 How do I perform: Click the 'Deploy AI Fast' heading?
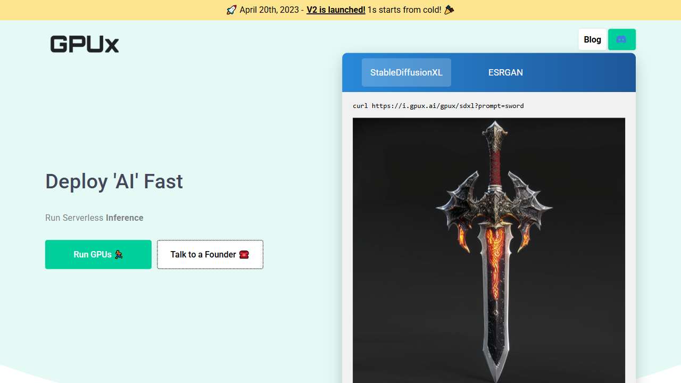114,181
